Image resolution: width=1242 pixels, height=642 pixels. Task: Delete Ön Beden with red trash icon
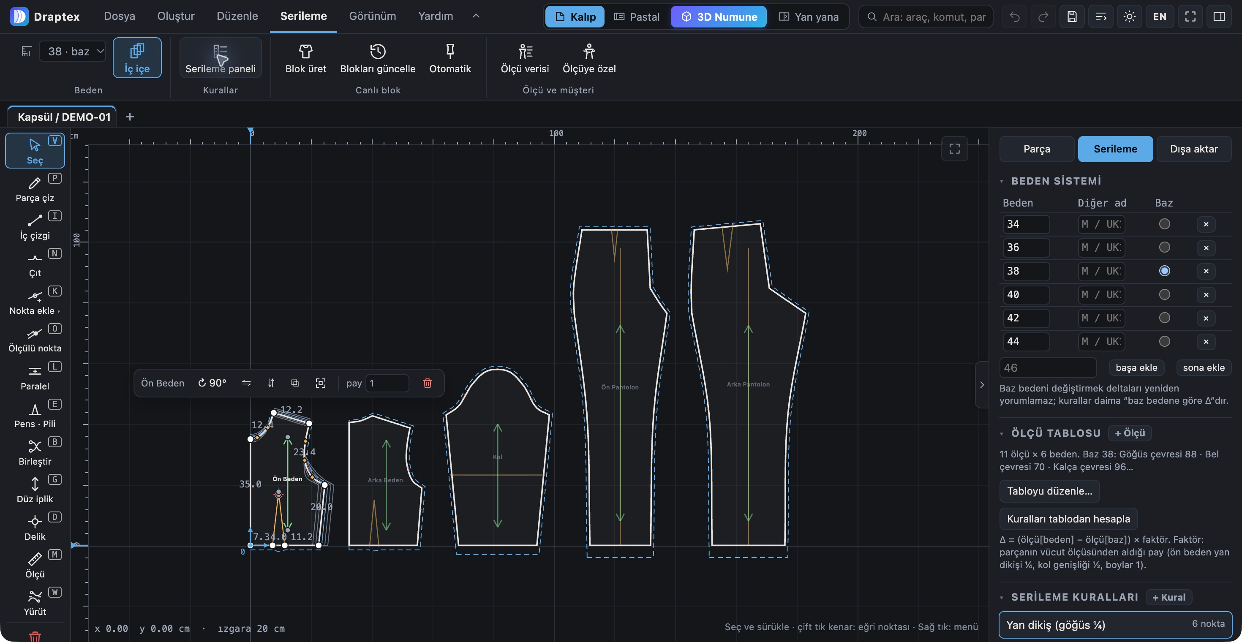(427, 383)
